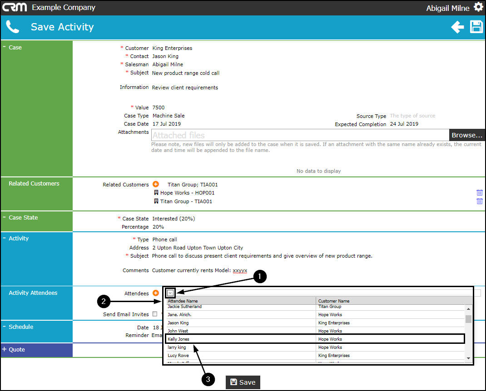
Task: Click the Customer field King Enterprises
Action: tap(172, 48)
